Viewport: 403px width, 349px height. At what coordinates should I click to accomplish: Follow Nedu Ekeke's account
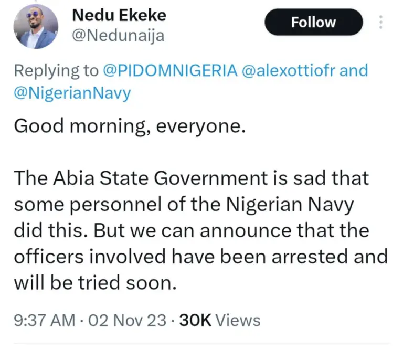(x=313, y=23)
